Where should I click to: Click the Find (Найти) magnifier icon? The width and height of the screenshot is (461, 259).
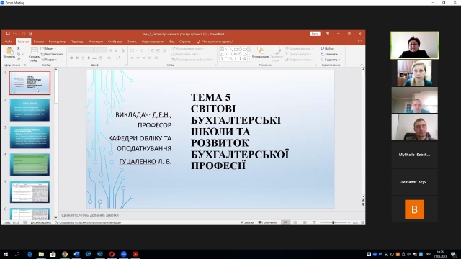(322, 48)
